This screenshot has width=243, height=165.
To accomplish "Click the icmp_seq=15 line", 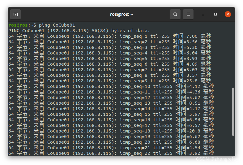I will (111, 115).
